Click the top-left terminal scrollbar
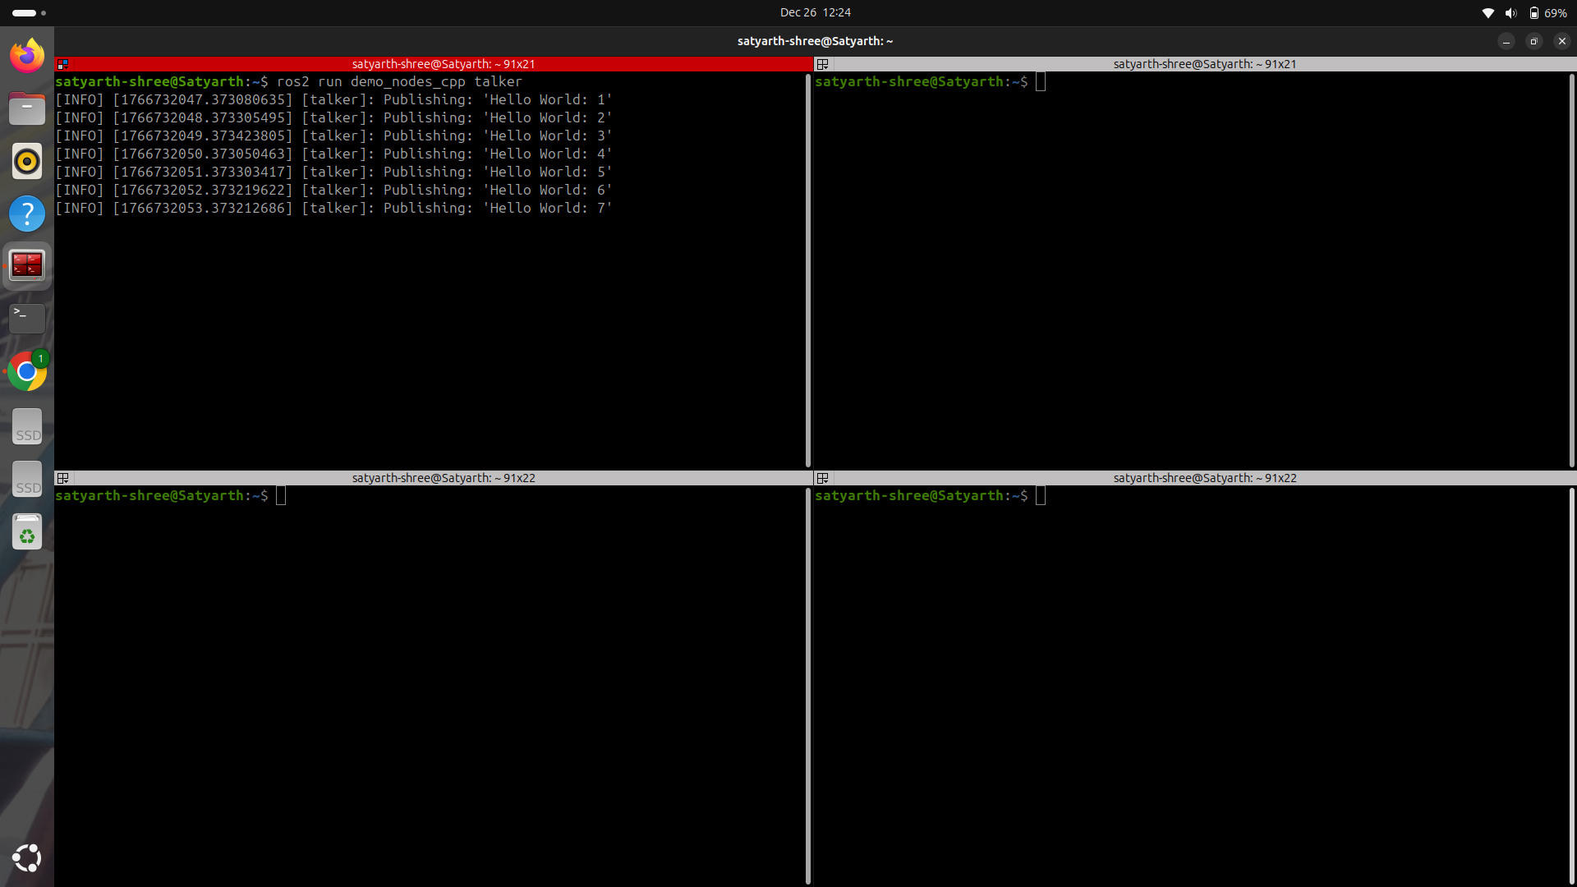 [808, 270]
